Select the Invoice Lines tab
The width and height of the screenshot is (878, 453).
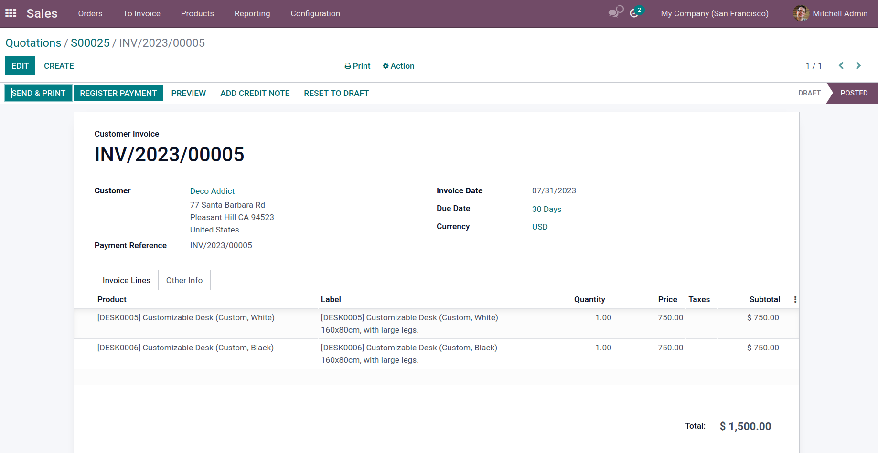tap(127, 280)
